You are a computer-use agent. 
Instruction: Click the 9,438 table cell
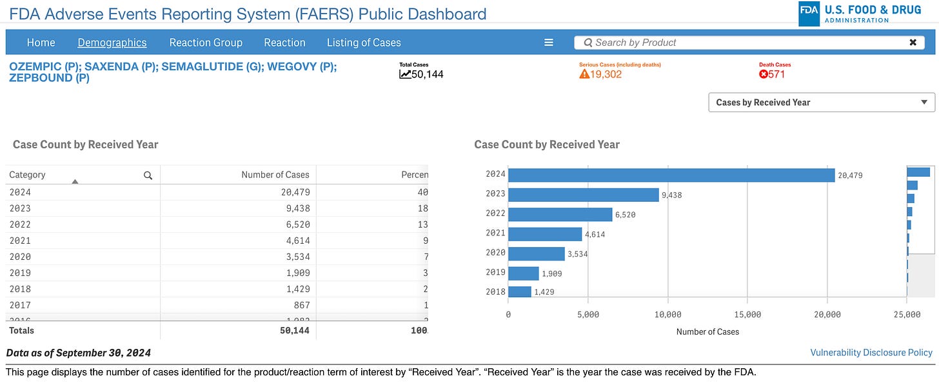[x=238, y=208]
